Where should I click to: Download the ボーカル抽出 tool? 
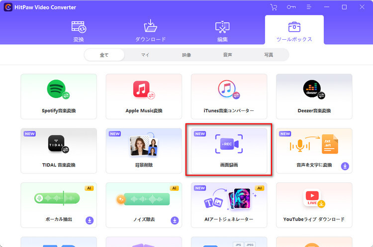coord(90,220)
